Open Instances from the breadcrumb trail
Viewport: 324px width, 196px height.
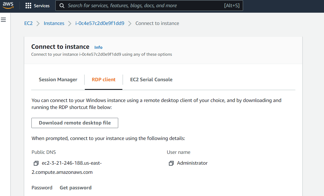[54, 23]
